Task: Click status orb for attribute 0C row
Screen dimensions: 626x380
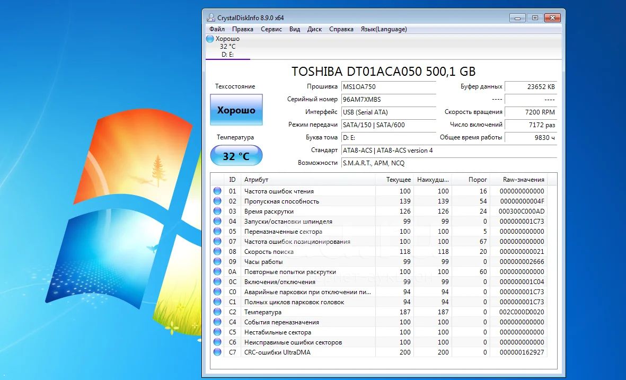Action: tap(217, 281)
